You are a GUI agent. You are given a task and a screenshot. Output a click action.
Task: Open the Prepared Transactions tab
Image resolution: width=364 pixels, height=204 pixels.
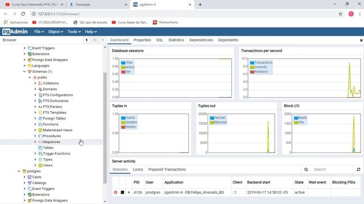(167, 169)
